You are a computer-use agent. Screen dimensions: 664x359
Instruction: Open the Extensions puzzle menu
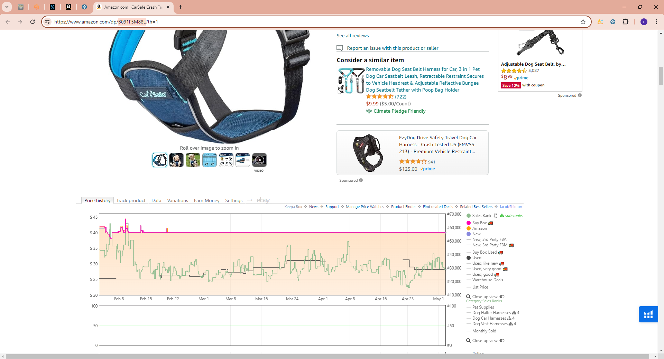(x=625, y=22)
